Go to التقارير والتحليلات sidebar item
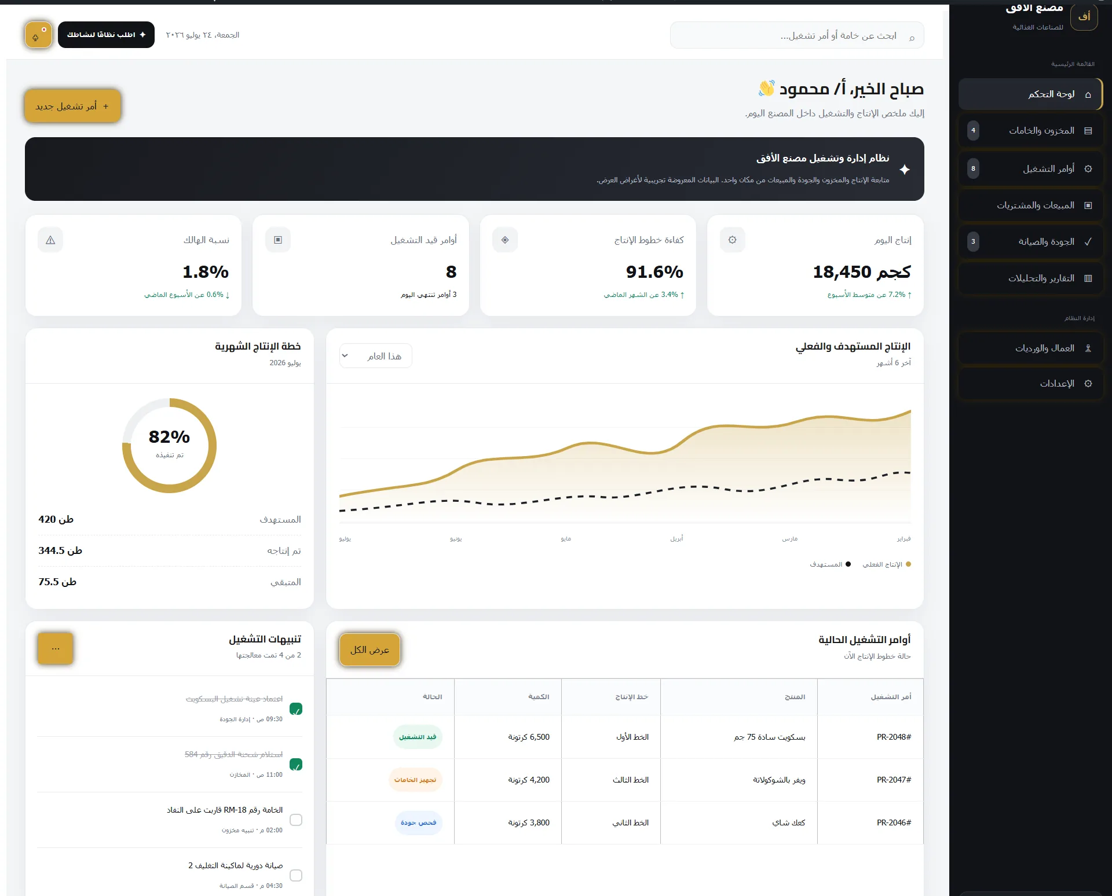The height and width of the screenshot is (896, 1112). (1031, 278)
